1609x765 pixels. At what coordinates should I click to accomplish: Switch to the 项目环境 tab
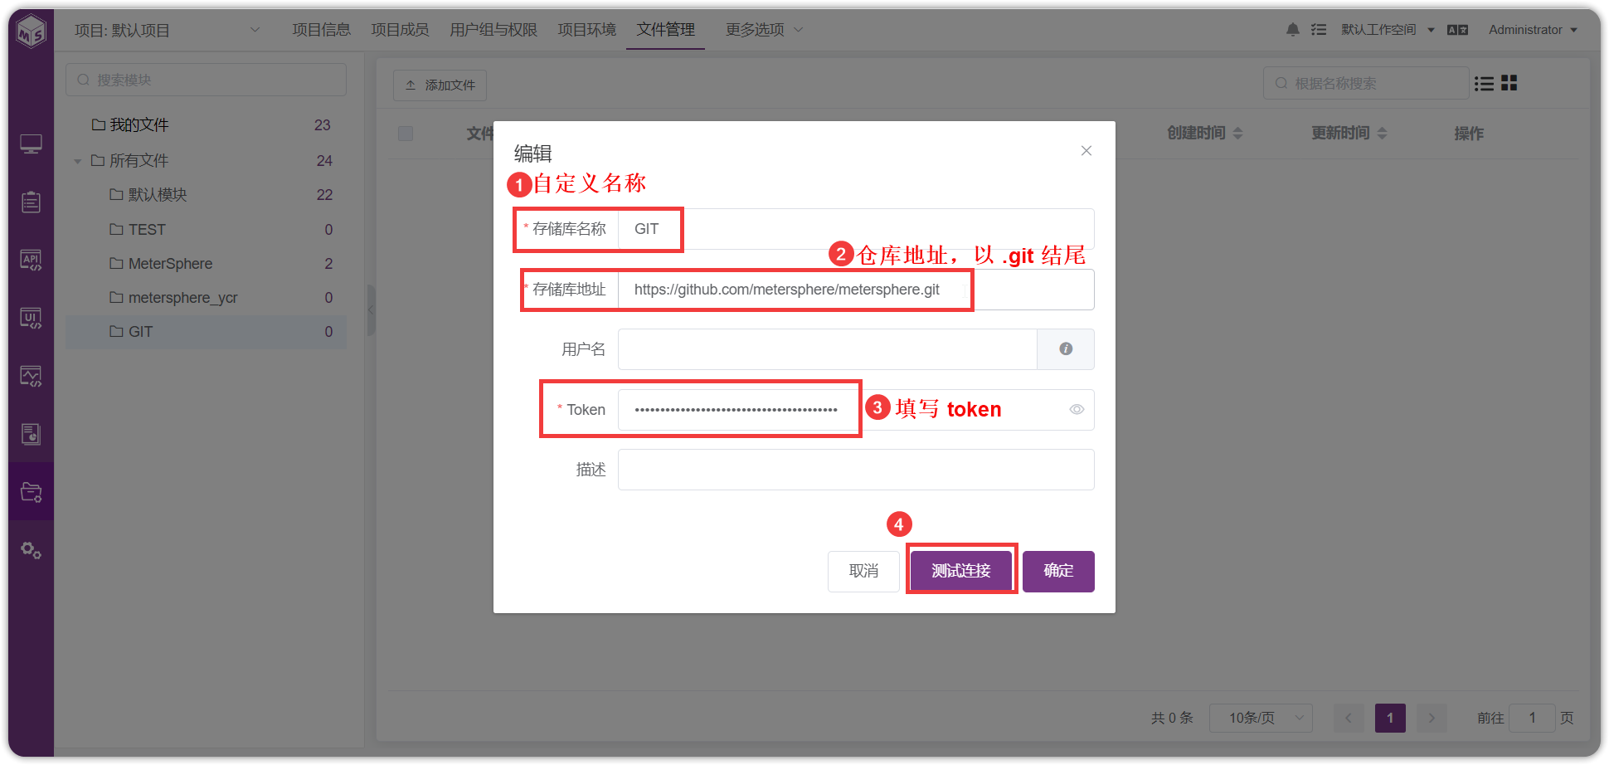pos(586,30)
